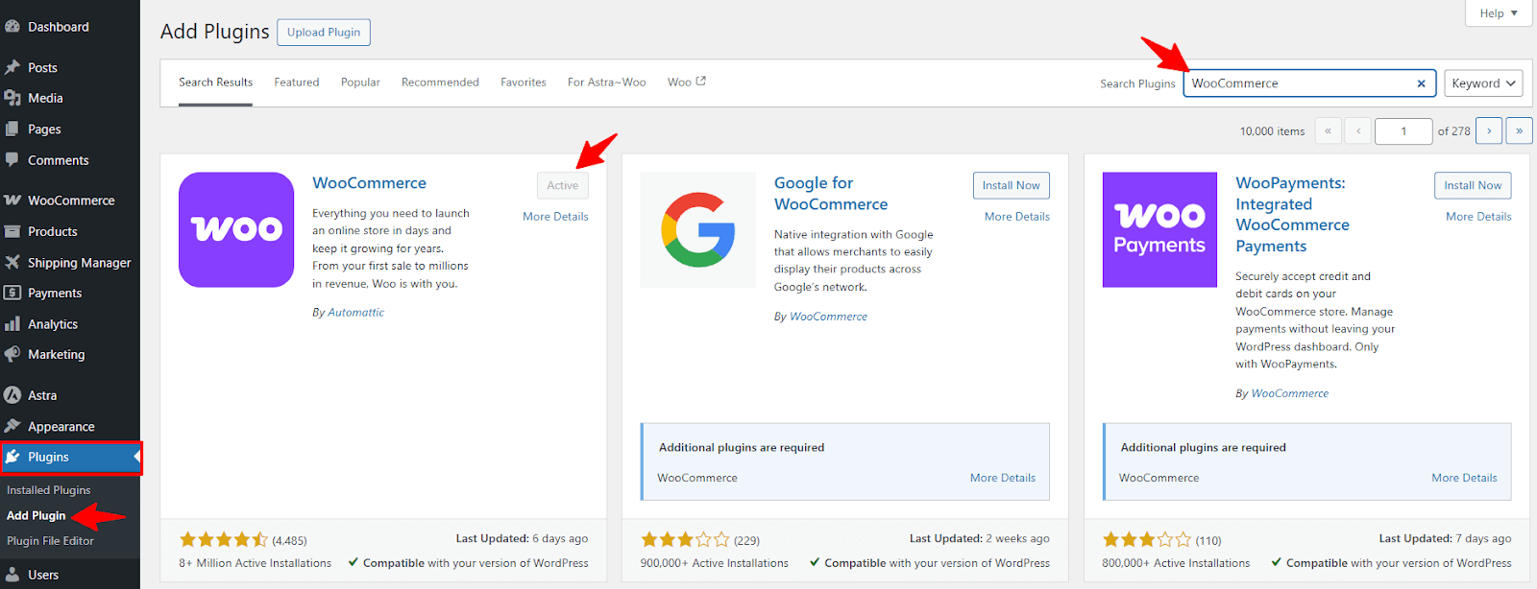
Task: Click the Products archive icon
Action: pyautogui.click(x=12, y=231)
